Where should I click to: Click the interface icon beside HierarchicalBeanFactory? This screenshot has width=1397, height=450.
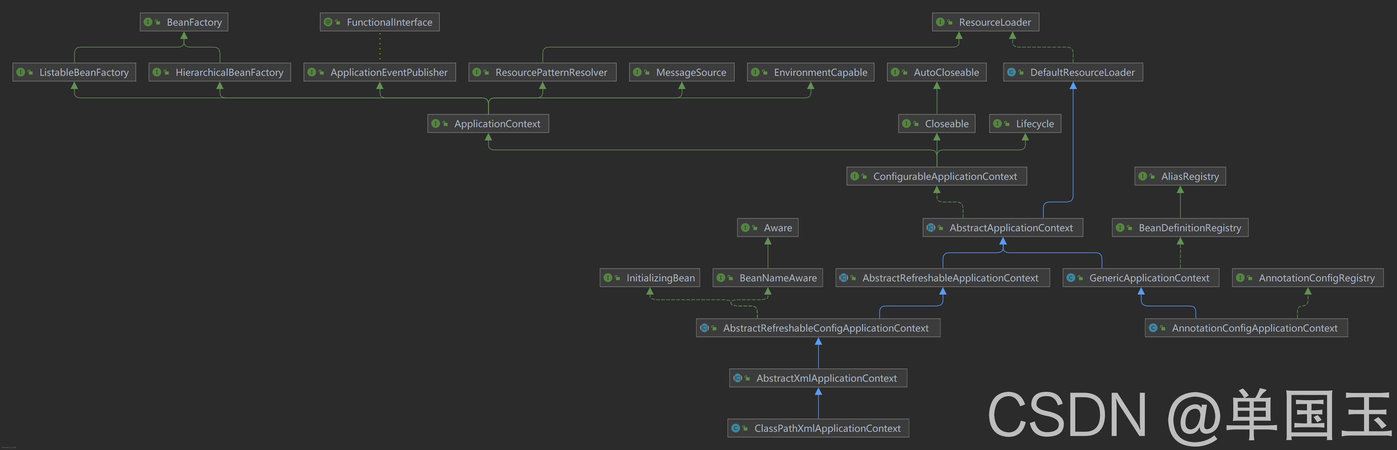pos(156,72)
